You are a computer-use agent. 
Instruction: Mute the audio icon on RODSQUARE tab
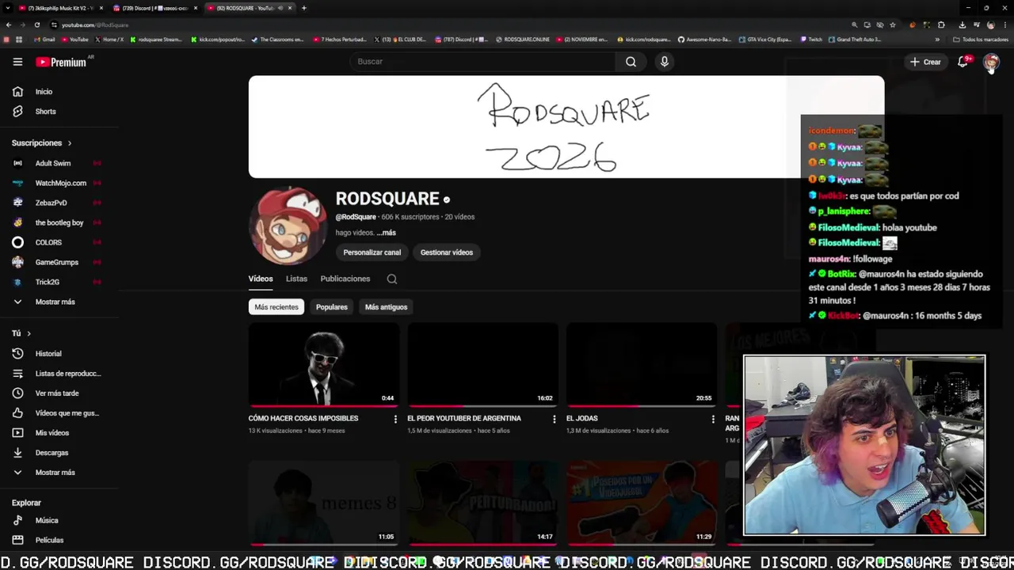(x=280, y=8)
